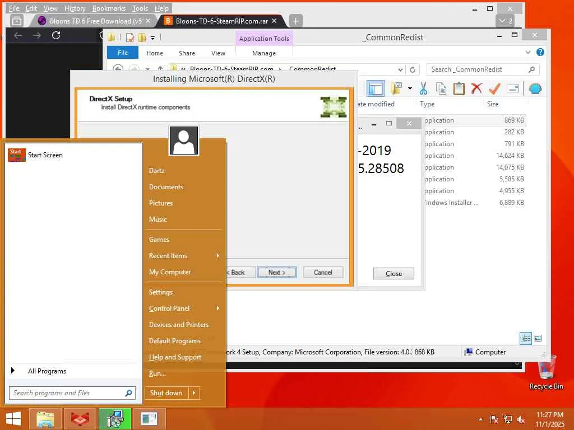Open Documents from the Start menu
The height and width of the screenshot is (430, 574).
point(166,187)
